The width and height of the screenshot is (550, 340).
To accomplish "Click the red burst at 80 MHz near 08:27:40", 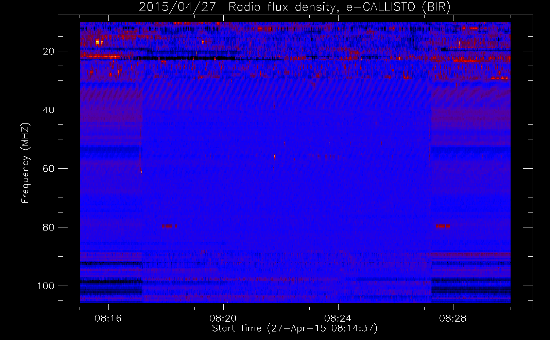I will click(443, 226).
